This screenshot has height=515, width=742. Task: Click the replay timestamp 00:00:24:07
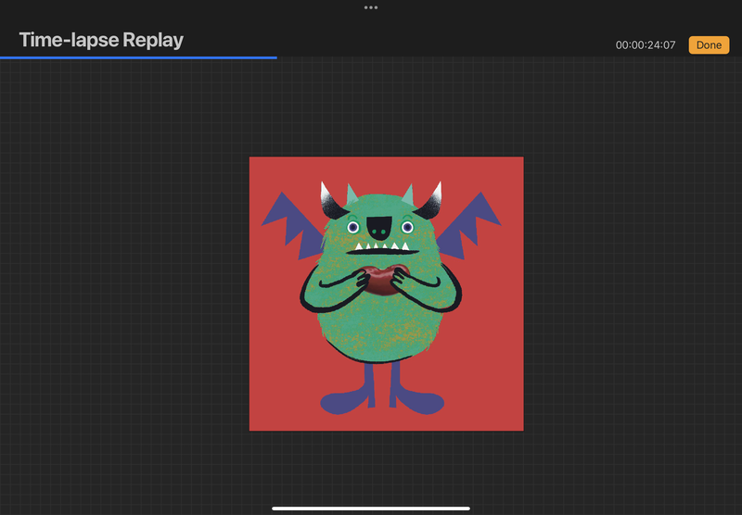(646, 45)
